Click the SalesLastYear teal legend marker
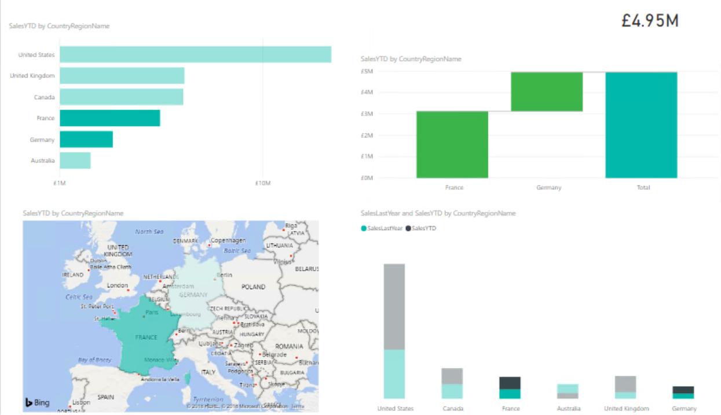 tap(364, 228)
